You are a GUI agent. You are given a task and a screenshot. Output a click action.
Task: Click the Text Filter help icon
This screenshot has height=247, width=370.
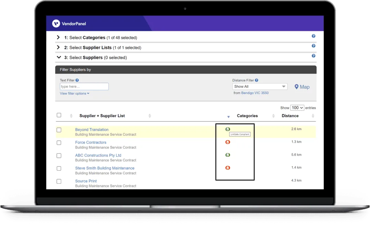click(x=77, y=80)
